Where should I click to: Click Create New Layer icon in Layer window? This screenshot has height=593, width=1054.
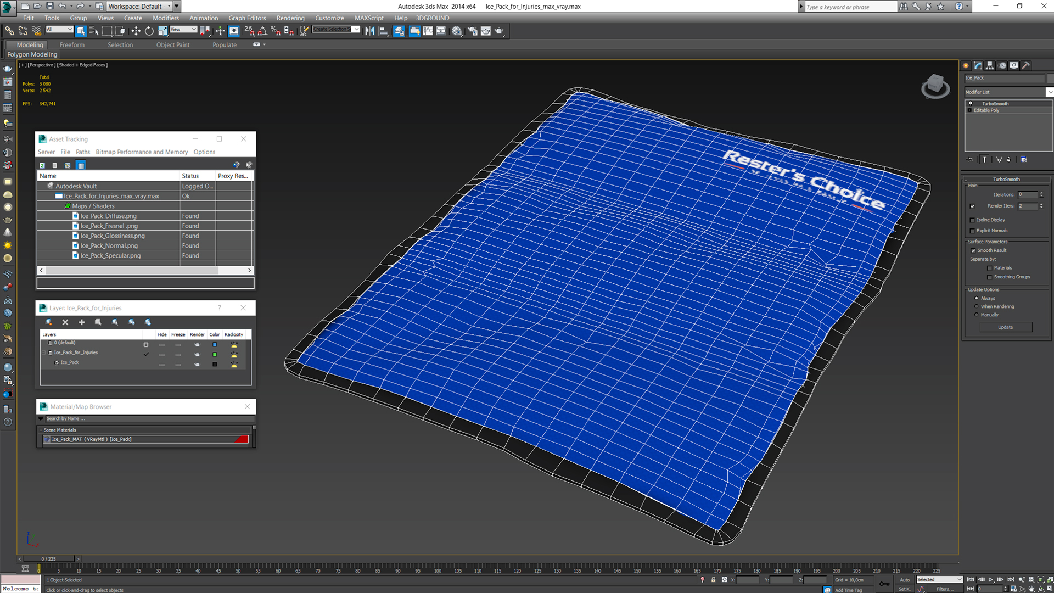pyautogui.click(x=49, y=322)
